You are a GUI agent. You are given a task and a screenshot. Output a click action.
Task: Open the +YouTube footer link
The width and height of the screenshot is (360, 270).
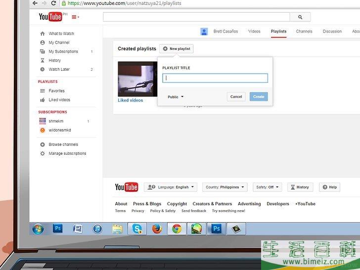[x=305, y=204]
